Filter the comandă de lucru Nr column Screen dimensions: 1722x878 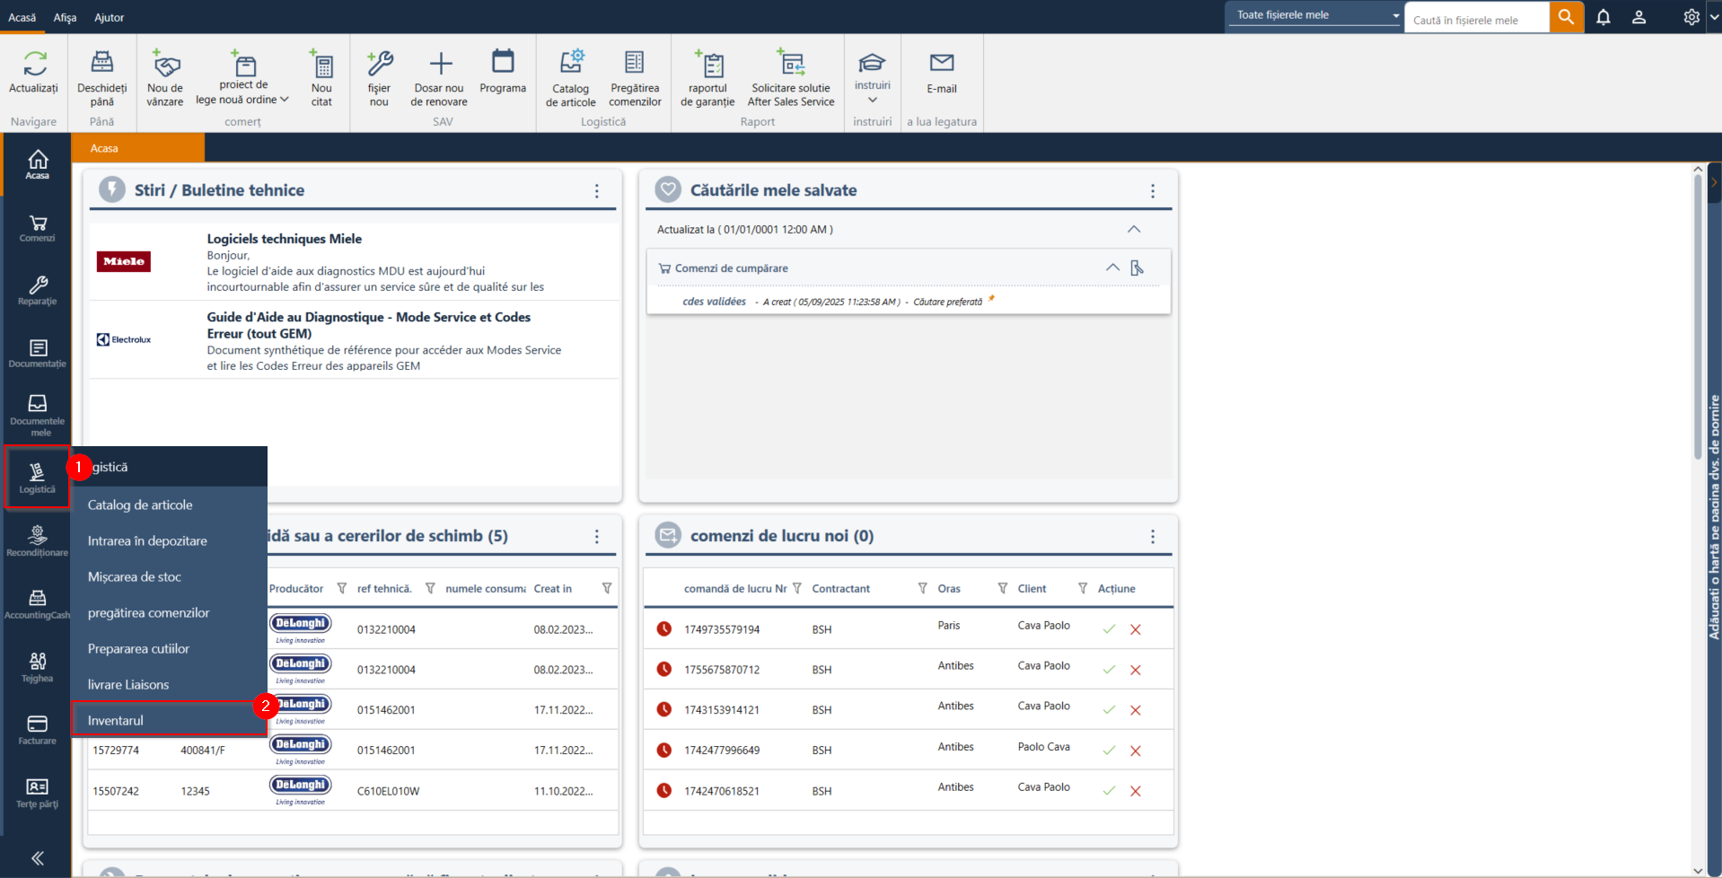tap(797, 588)
